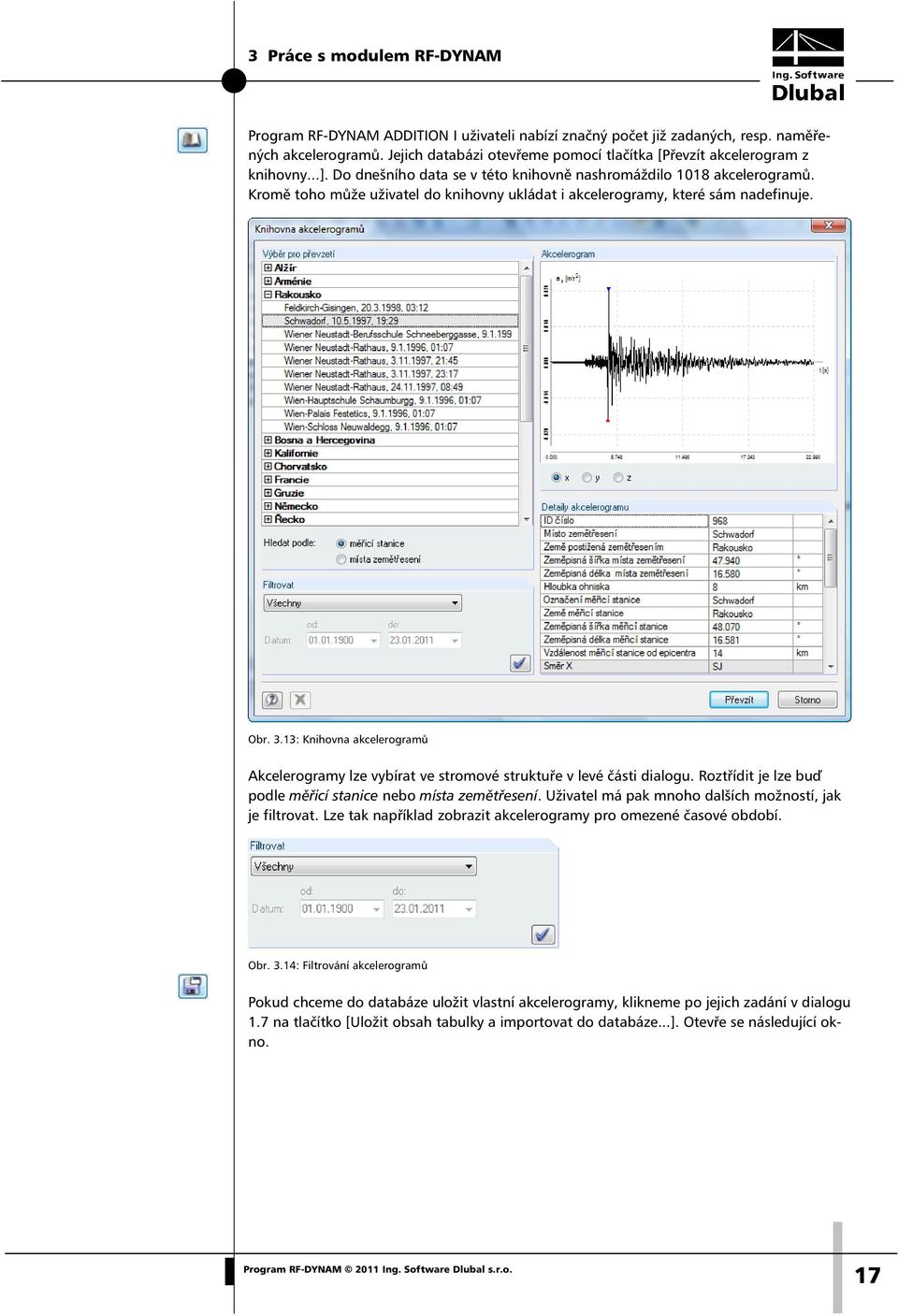Click the checkmark button in figure Obr. 3.14

click(543, 934)
